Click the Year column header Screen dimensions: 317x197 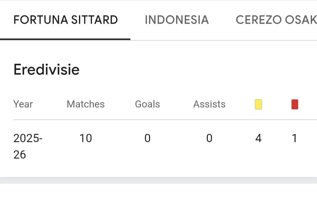coord(23,104)
